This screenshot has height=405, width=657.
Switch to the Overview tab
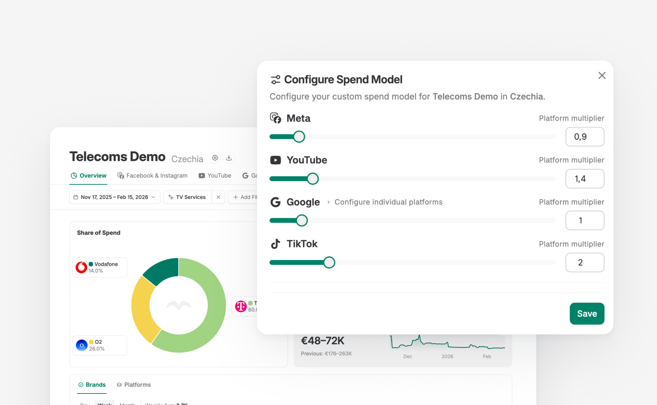coord(88,176)
